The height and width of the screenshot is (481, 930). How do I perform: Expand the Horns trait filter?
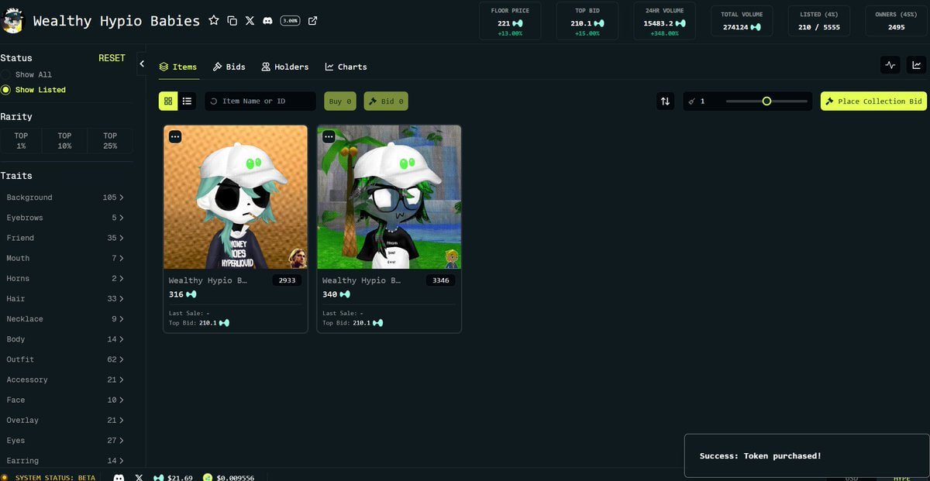point(65,278)
